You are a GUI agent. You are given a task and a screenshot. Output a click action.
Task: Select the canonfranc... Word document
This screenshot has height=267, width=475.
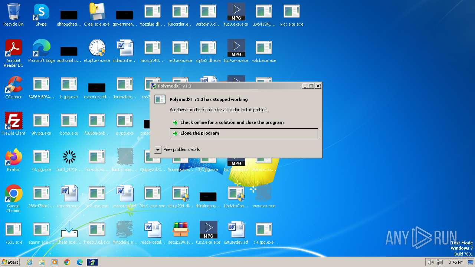tap(69, 197)
